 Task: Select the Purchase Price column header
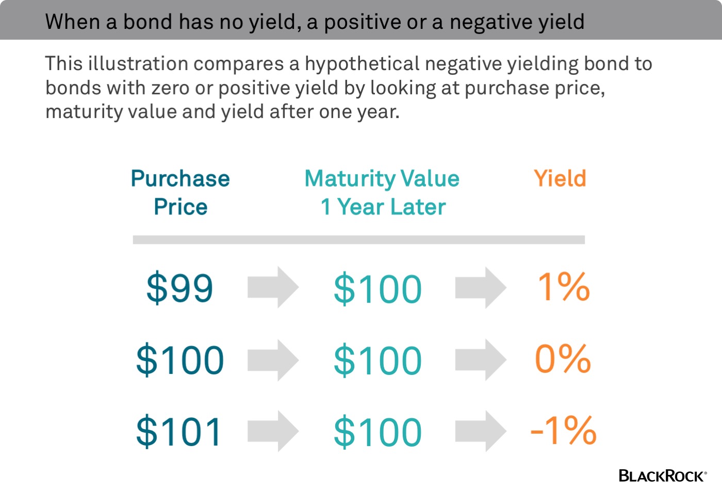pos(180,192)
